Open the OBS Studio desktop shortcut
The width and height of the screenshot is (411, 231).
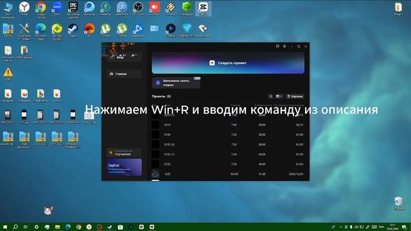(138, 8)
